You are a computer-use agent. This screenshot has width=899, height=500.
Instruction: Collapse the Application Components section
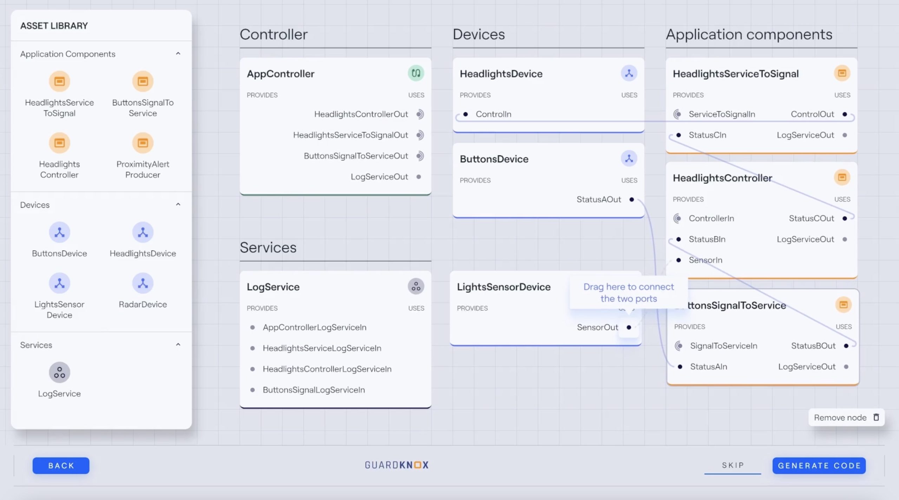click(178, 54)
